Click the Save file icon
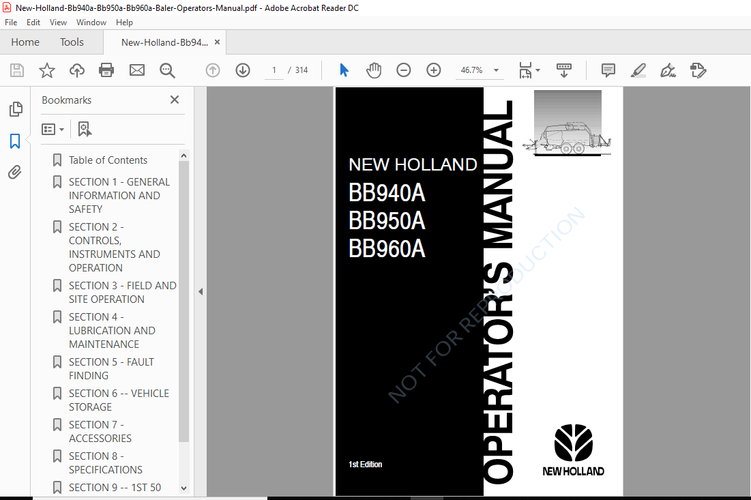The width and height of the screenshot is (751, 500). [17, 70]
